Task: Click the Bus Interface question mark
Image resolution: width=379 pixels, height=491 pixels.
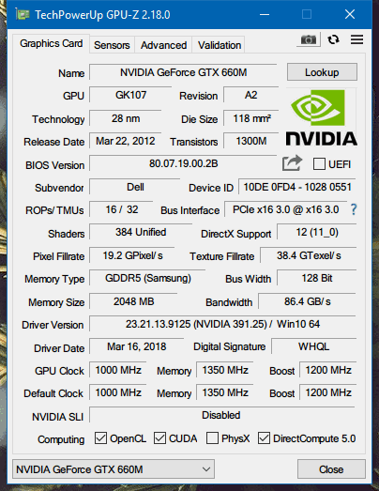Action: (354, 209)
